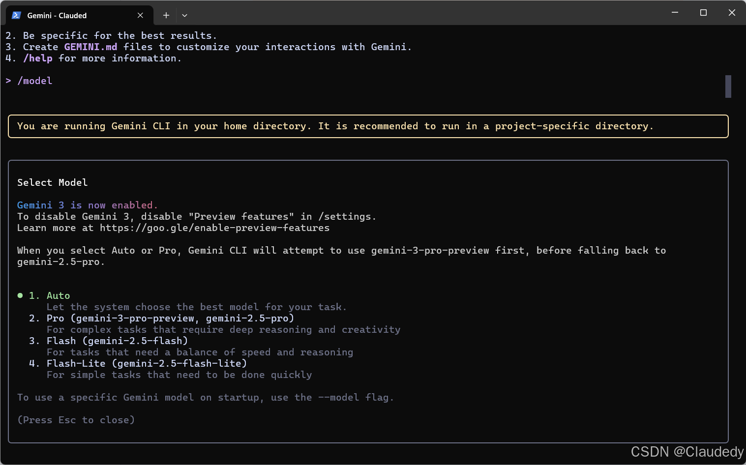This screenshot has width=746, height=465.
Task: Choose Pro (gemini-3-pro-preview, gemini-2.5-pro)
Action: (161, 318)
